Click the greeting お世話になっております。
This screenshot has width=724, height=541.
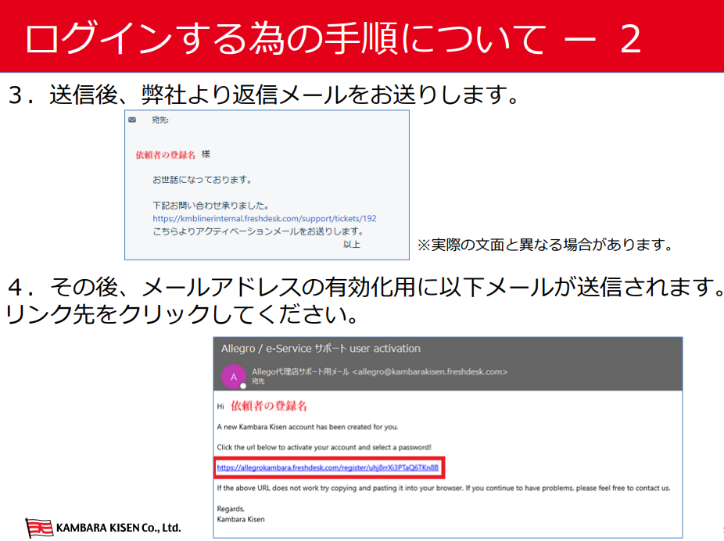click(x=203, y=180)
